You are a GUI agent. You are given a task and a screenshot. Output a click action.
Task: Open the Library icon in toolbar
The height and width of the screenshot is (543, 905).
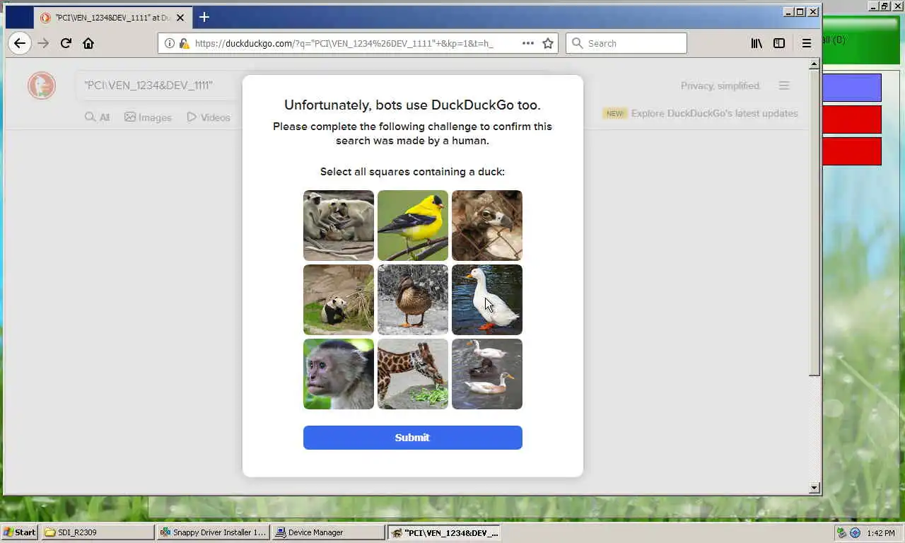coord(757,43)
